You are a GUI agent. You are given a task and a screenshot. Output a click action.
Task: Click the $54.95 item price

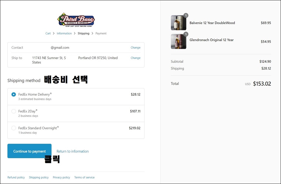point(266,42)
